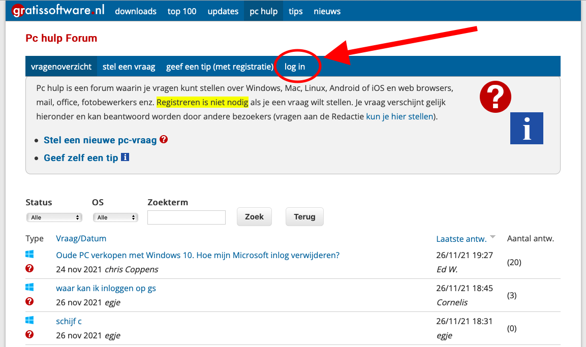This screenshot has width=586, height=347.
Task: Open the 'kun je hier stellen' link
Action: [x=399, y=116]
